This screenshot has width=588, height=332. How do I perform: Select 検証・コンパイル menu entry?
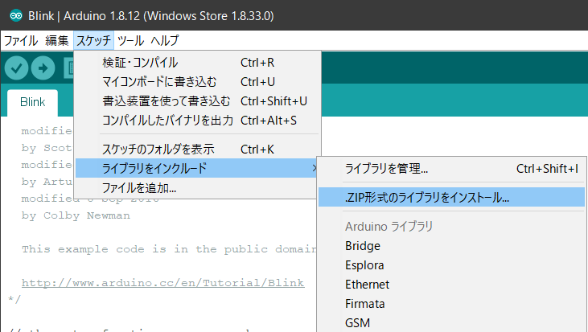pyautogui.click(x=198, y=62)
